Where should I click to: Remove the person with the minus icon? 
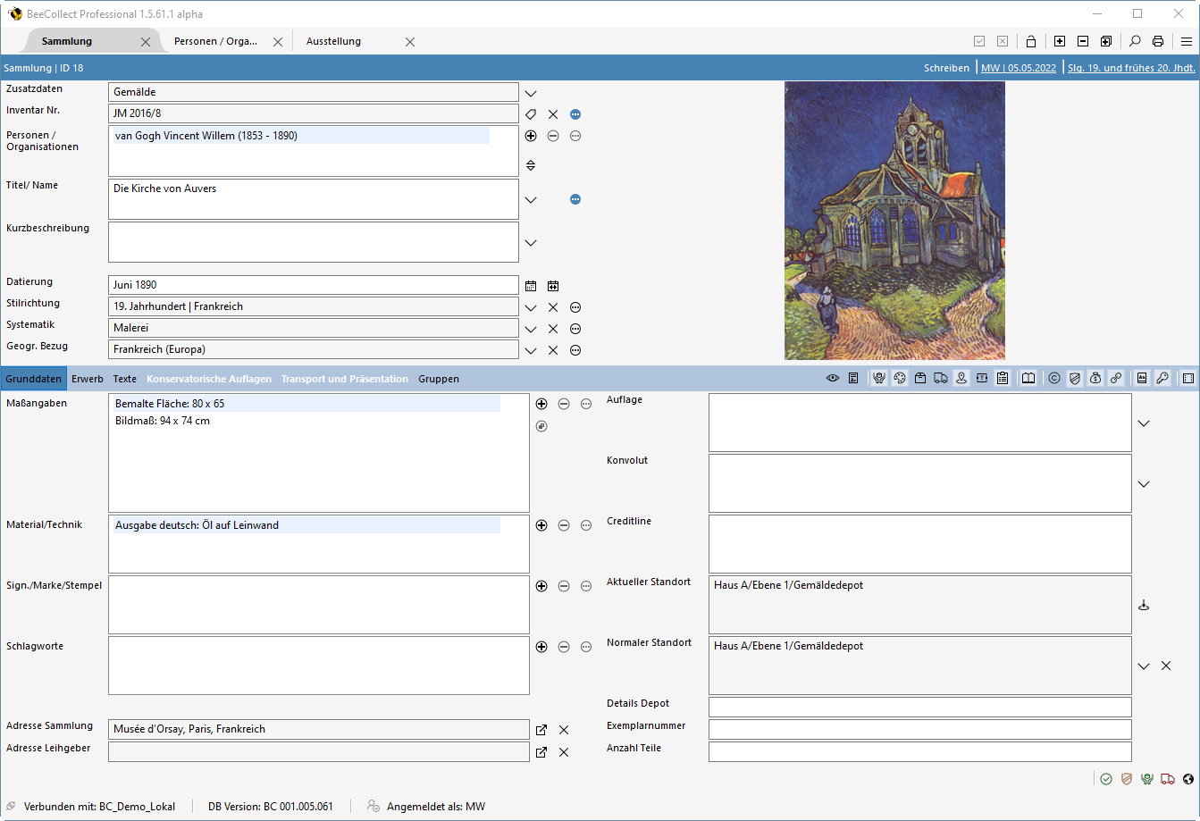point(553,136)
